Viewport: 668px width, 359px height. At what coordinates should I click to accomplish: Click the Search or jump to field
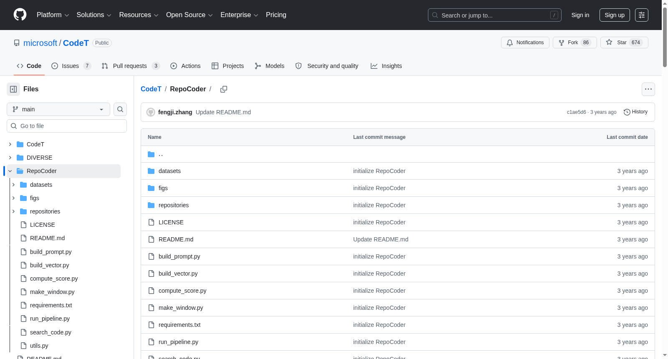point(495,15)
